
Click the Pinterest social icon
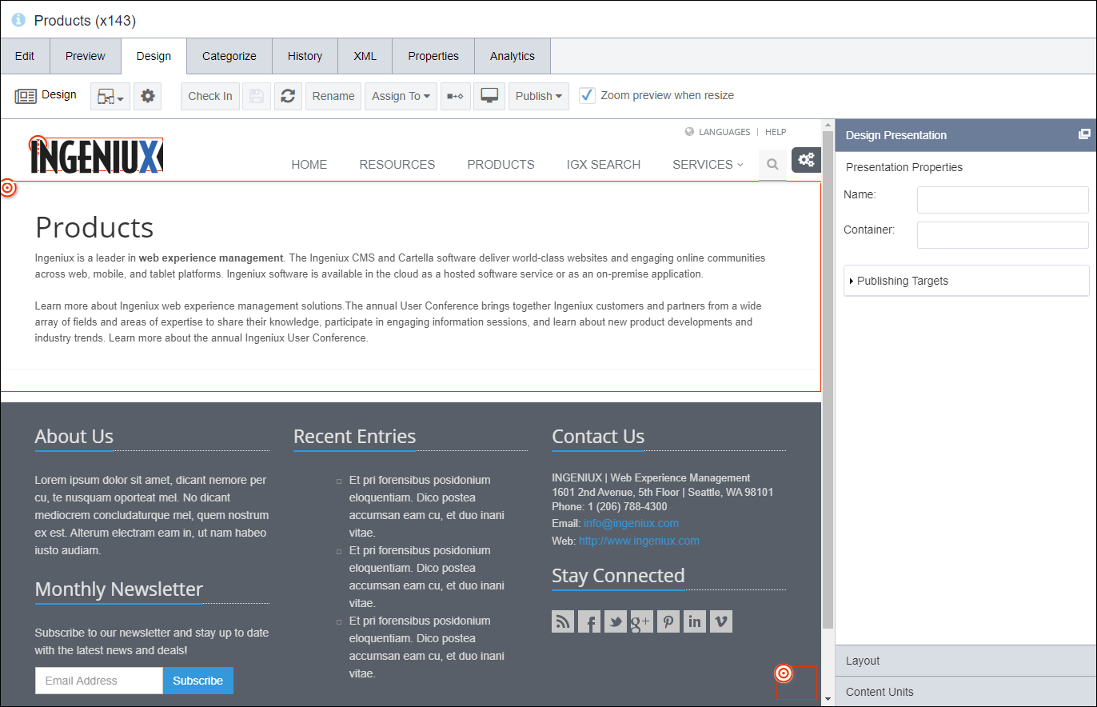coord(668,621)
